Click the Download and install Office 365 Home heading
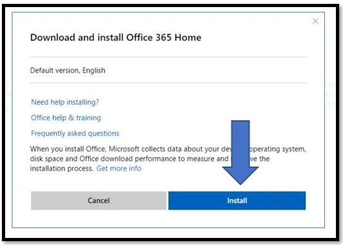The width and height of the screenshot is (343, 245). click(x=115, y=37)
